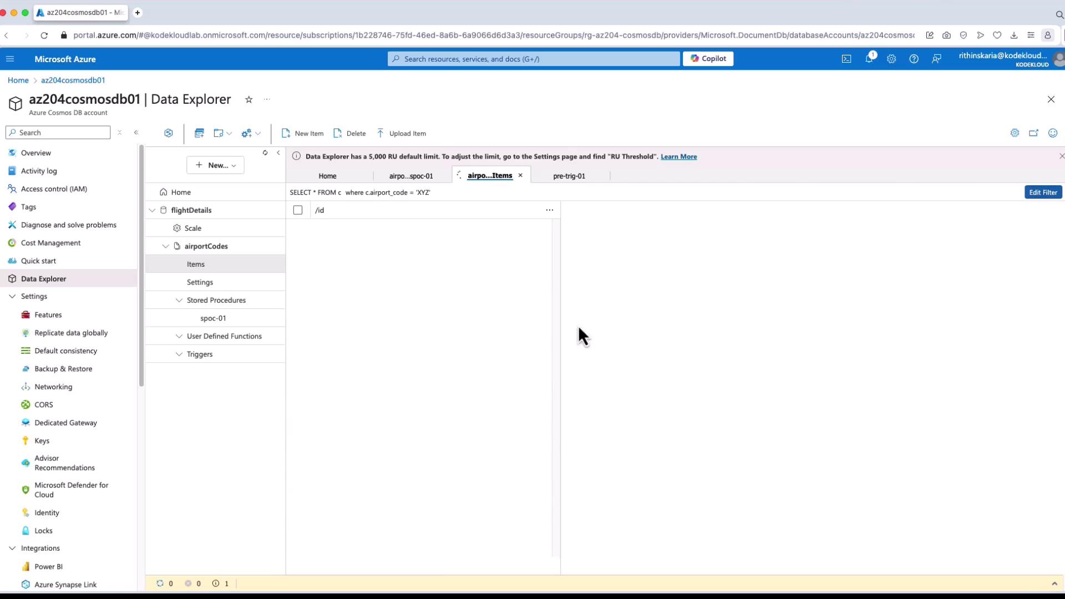1065x599 pixels.
Task: Open the Cloud Shell icon
Action: click(x=846, y=59)
